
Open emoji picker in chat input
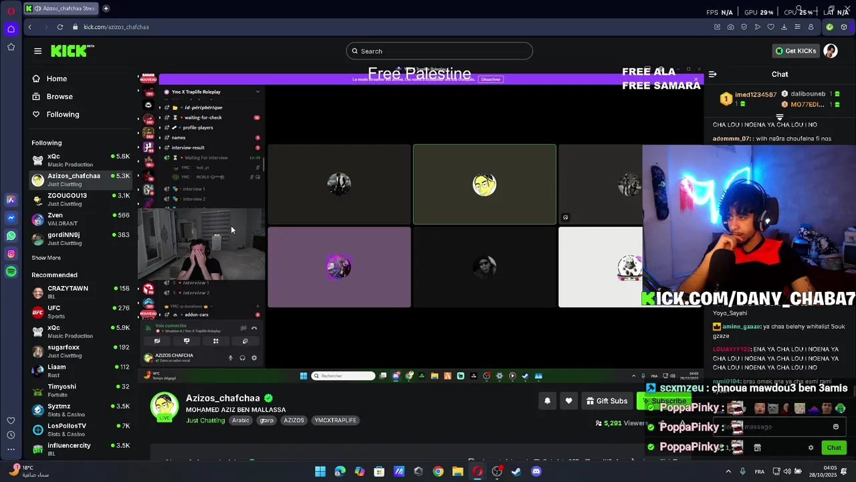click(835, 426)
